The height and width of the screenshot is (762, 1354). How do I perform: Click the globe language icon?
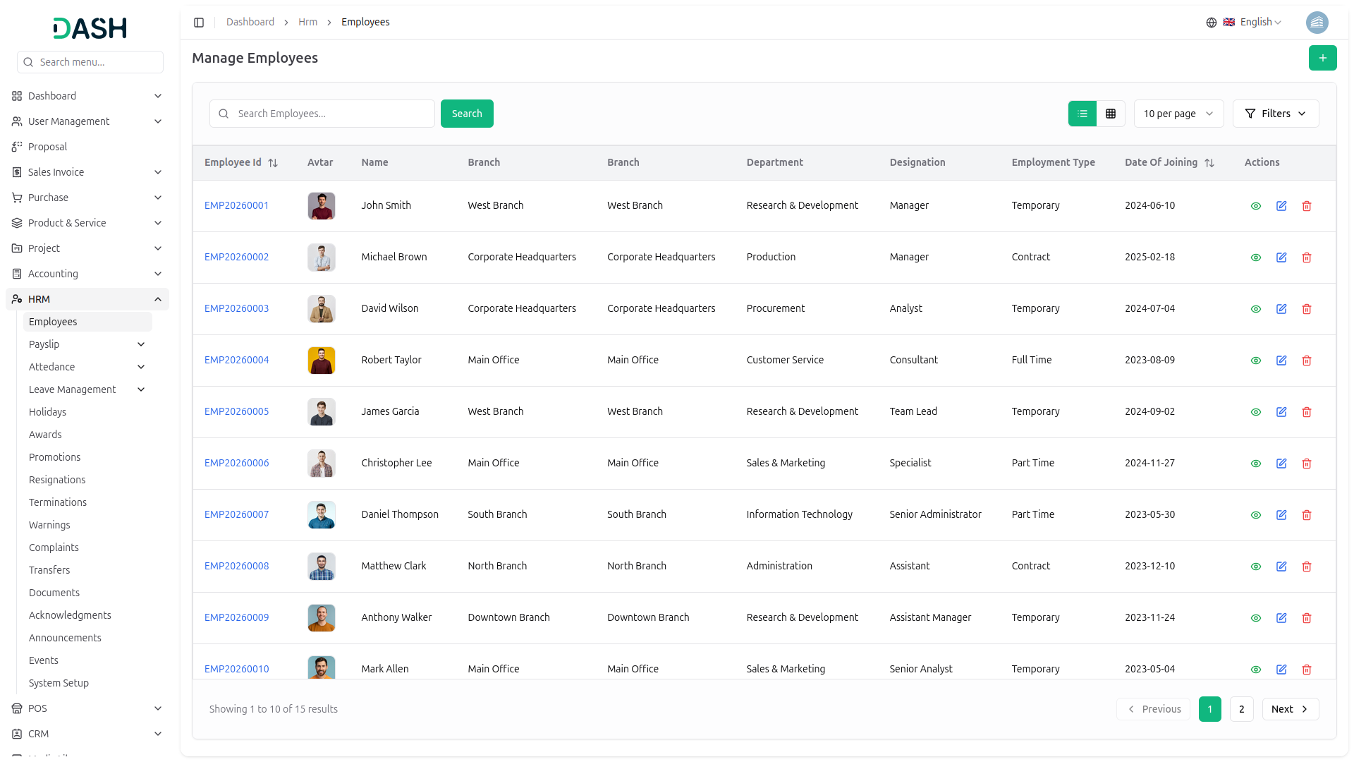1212,23
